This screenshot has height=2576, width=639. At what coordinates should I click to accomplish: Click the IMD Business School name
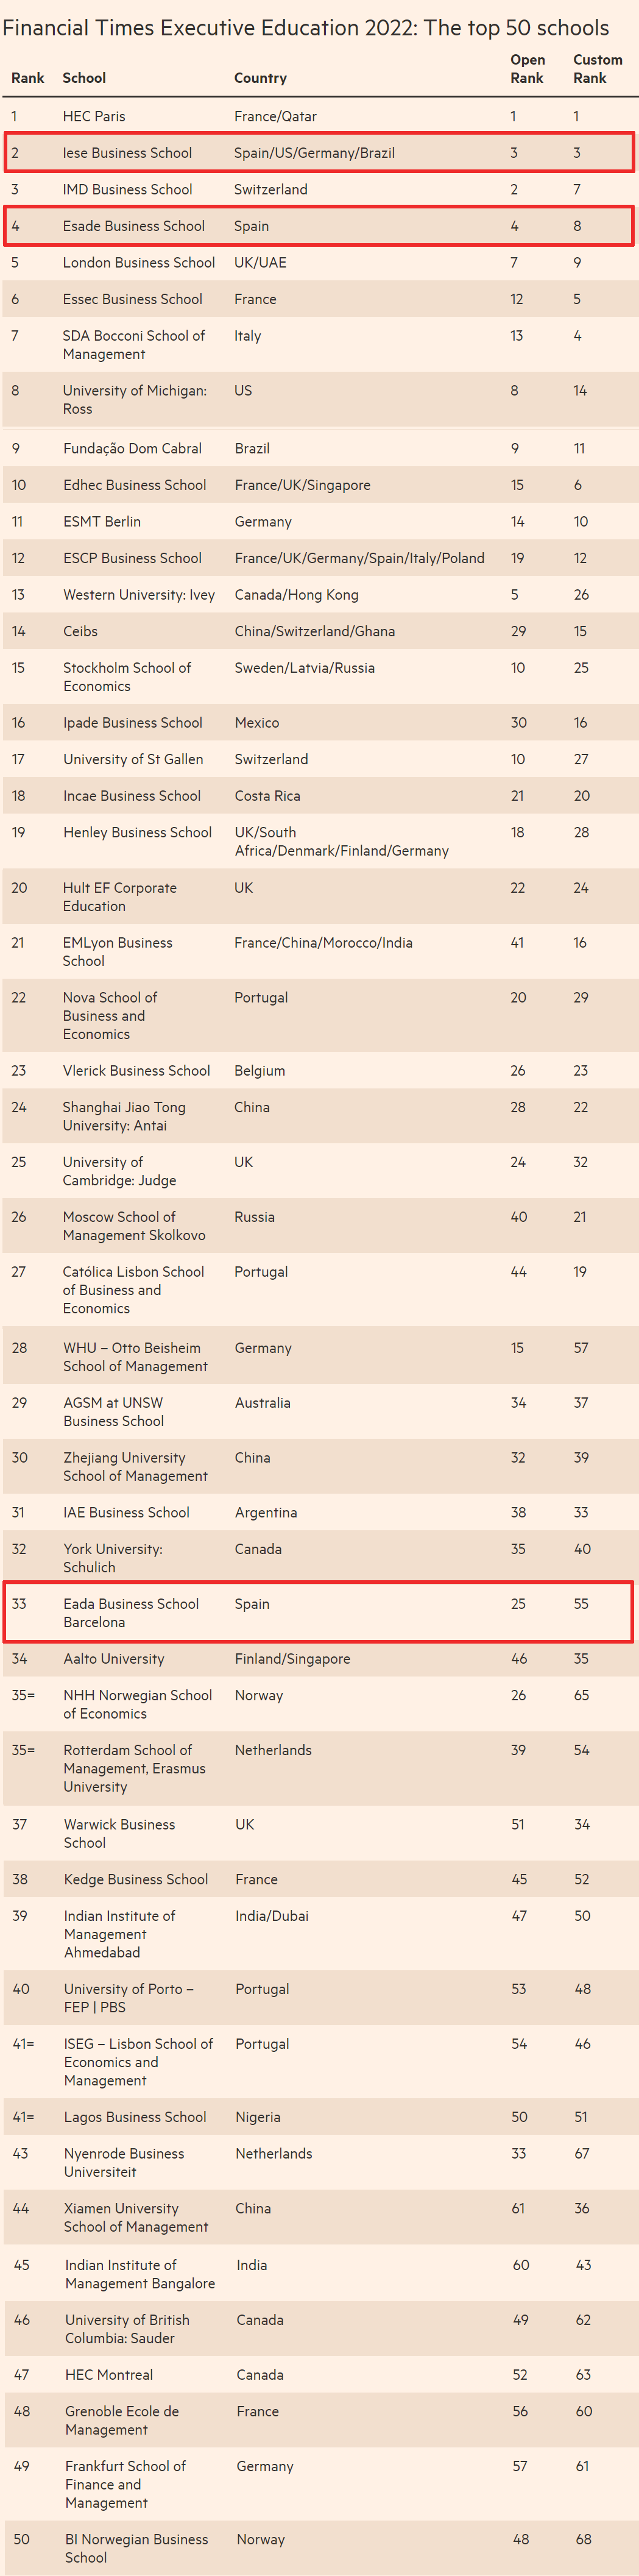tap(128, 190)
